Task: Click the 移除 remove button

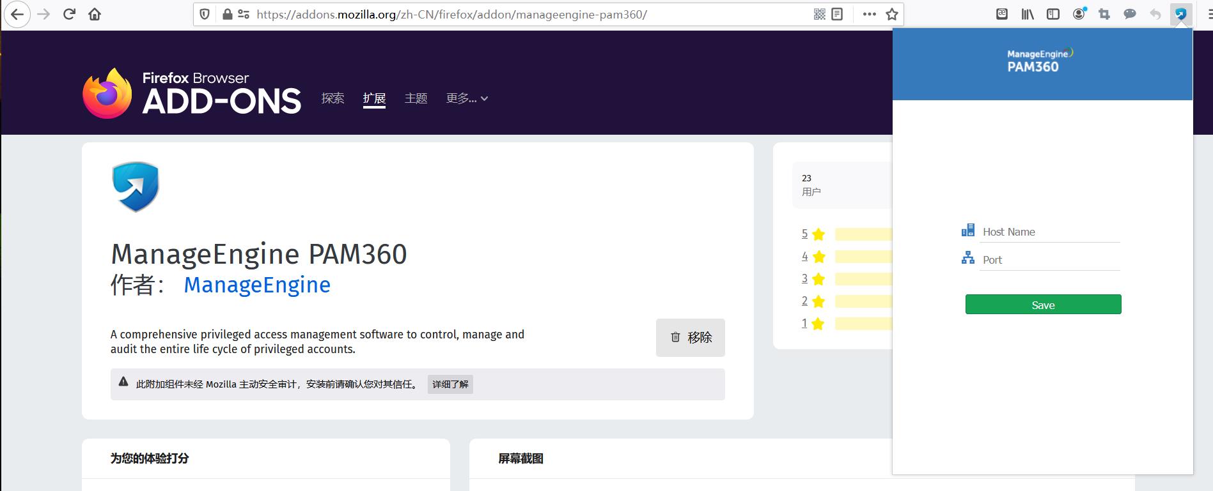Action: click(691, 337)
